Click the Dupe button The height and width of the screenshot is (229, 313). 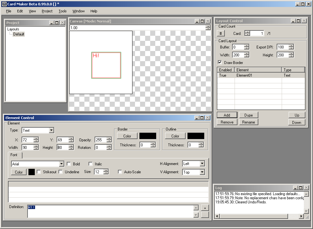[249, 115]
